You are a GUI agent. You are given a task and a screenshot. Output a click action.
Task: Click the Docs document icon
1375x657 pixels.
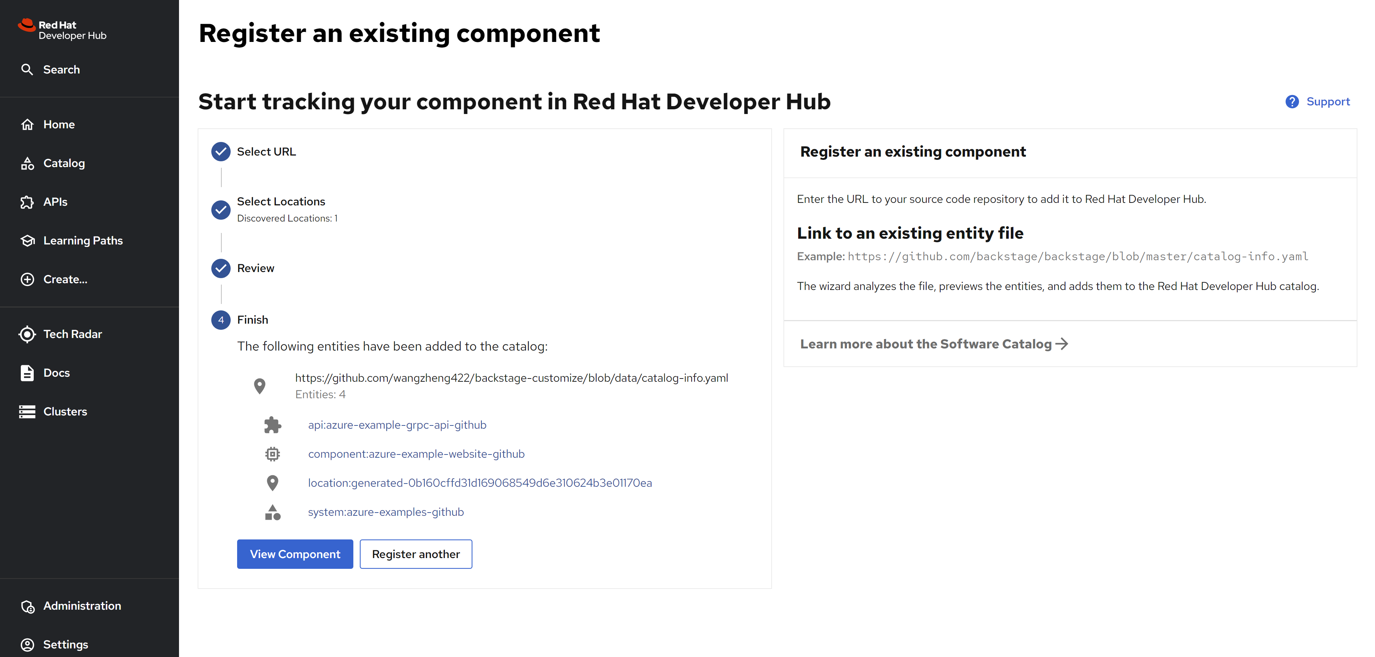pos(27,373)
